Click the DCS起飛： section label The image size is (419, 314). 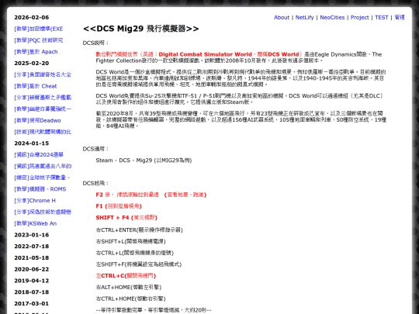(95, 184)
